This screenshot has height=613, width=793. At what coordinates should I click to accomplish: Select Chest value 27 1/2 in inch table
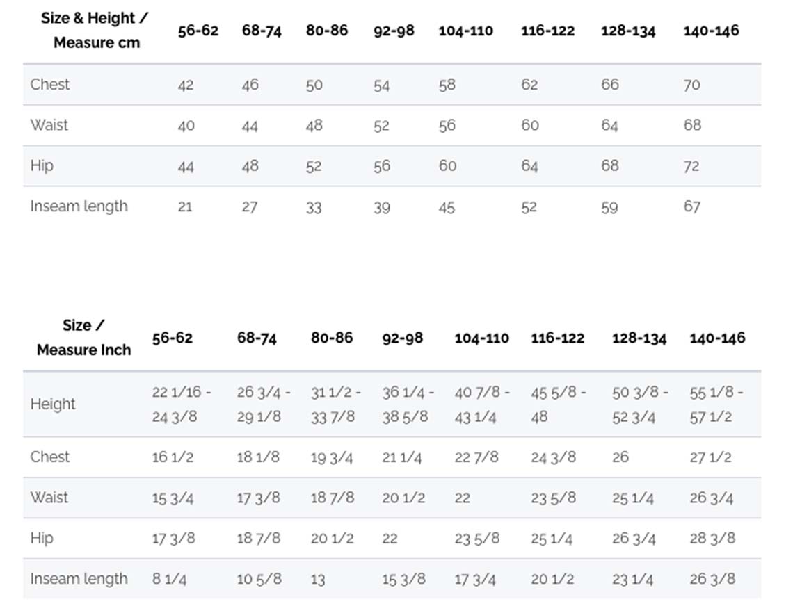coord(710,457)
